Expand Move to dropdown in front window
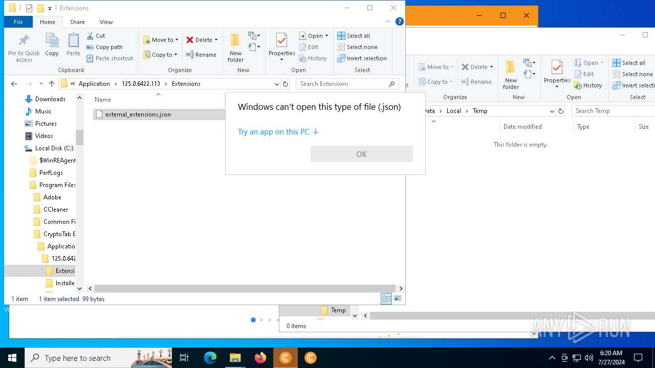The image size is (655, 368). point(177,40)
